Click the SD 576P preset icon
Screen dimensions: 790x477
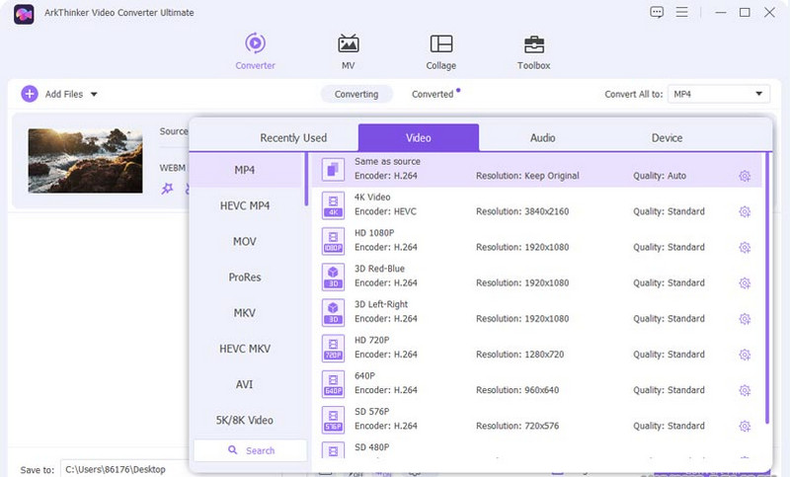(x=333, y=420)
